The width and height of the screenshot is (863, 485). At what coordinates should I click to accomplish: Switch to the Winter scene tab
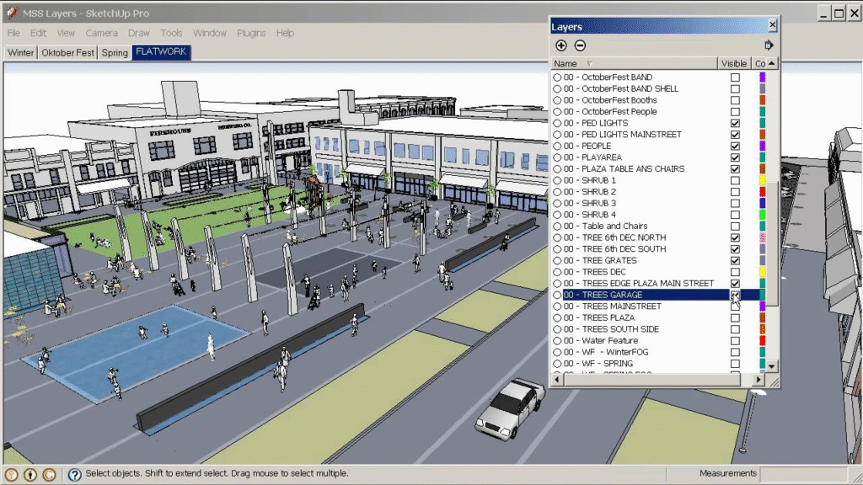tap(21, 52)
